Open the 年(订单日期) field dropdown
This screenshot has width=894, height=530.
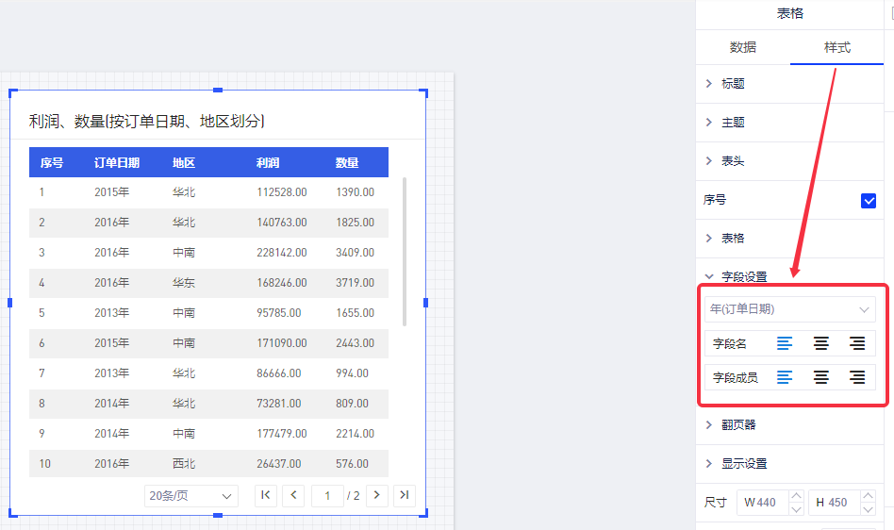(789, 309)
